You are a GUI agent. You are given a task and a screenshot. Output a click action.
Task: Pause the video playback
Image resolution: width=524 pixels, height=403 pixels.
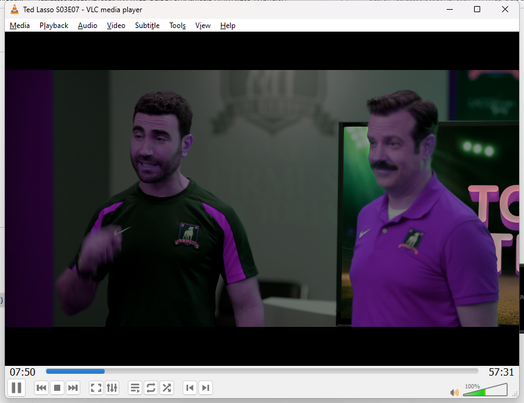[16, 388]
